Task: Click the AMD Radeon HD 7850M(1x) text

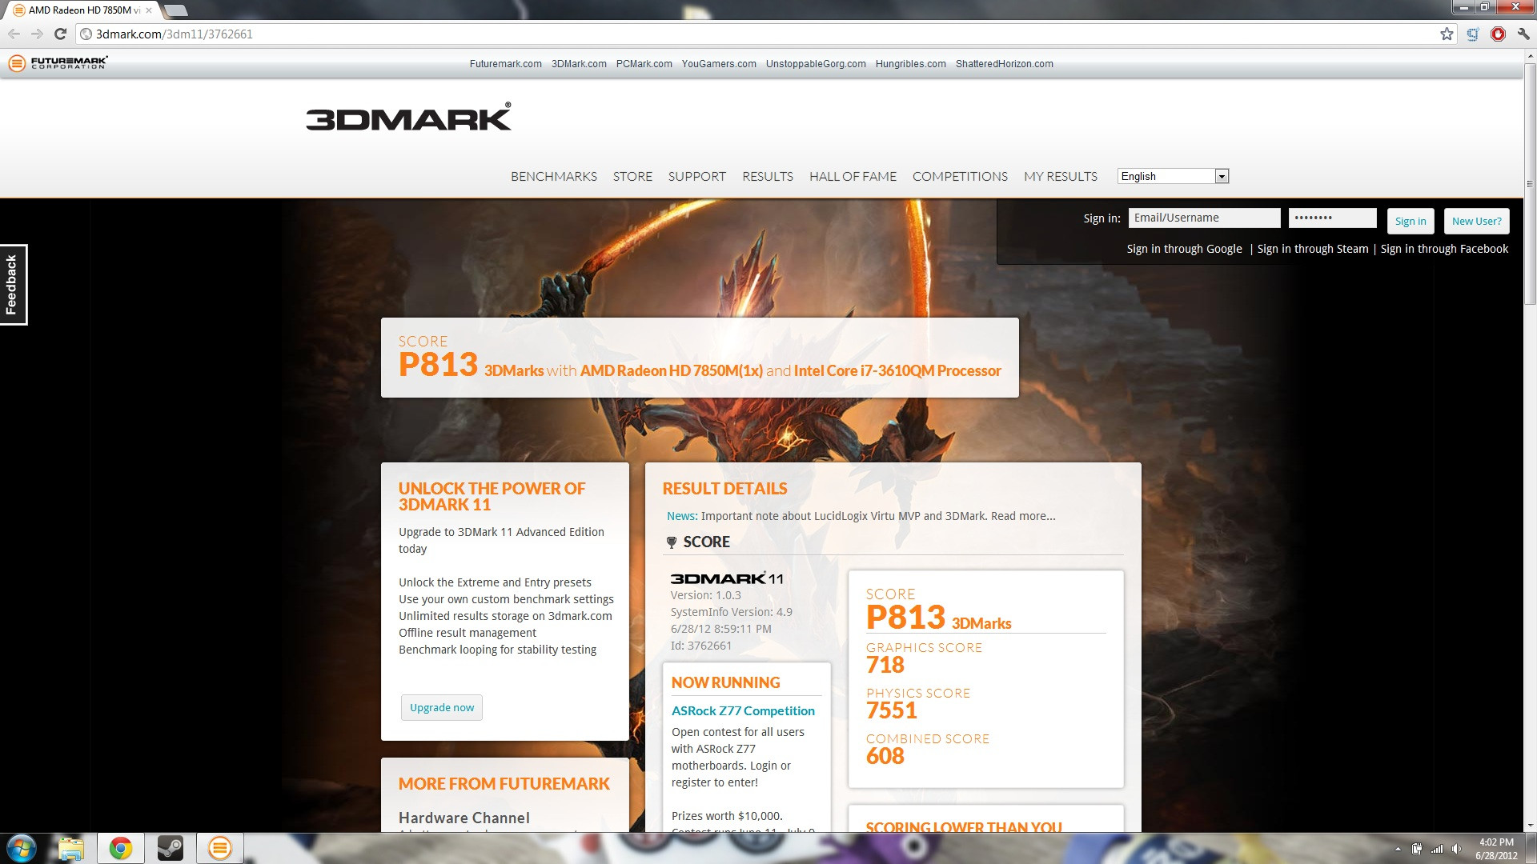Action: 671,370
